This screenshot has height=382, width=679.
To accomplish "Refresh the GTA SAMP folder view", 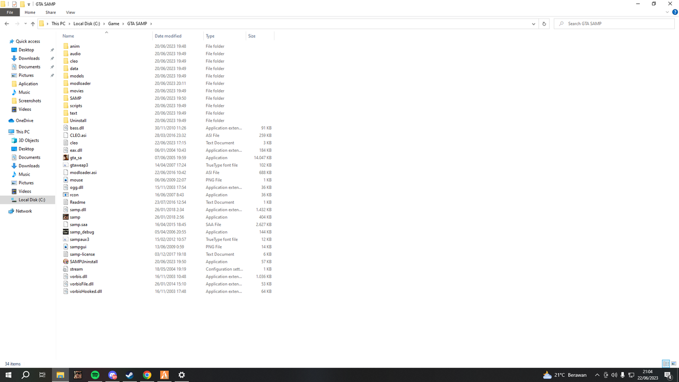I will (544, 24).
